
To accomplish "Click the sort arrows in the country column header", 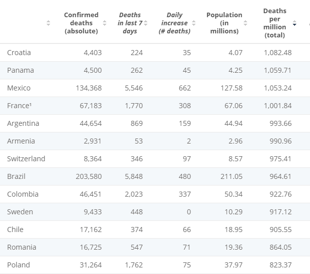I will click(x=48, y=23).
